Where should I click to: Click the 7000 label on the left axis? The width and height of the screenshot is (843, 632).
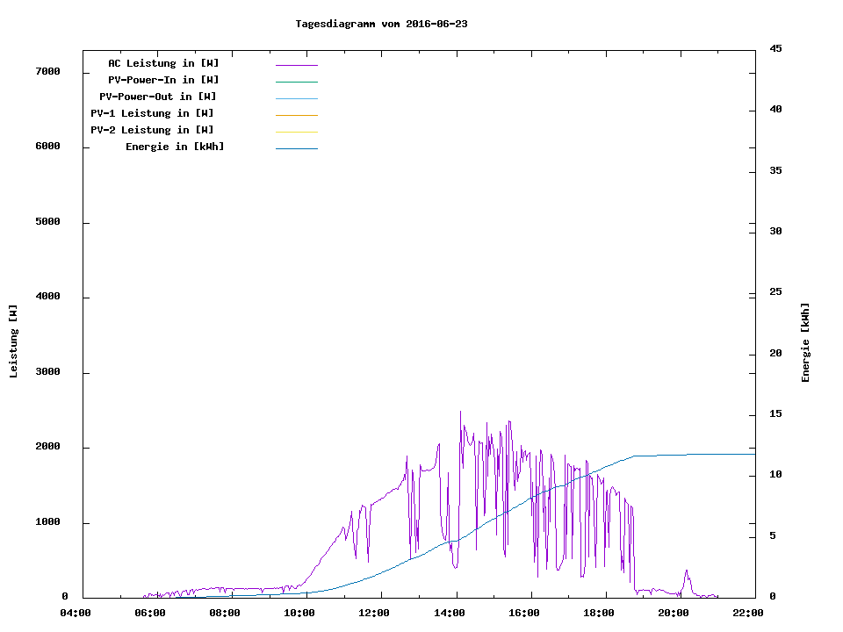click(47, 71)
